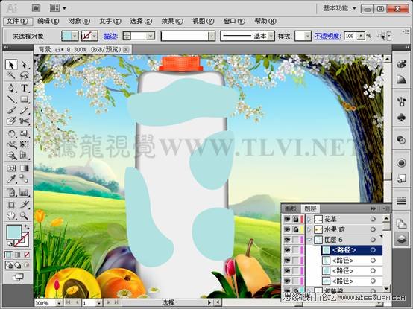413x309 pixels.
Task: Switch to the 图层 panel tab
Action: (x=310, y=208)
